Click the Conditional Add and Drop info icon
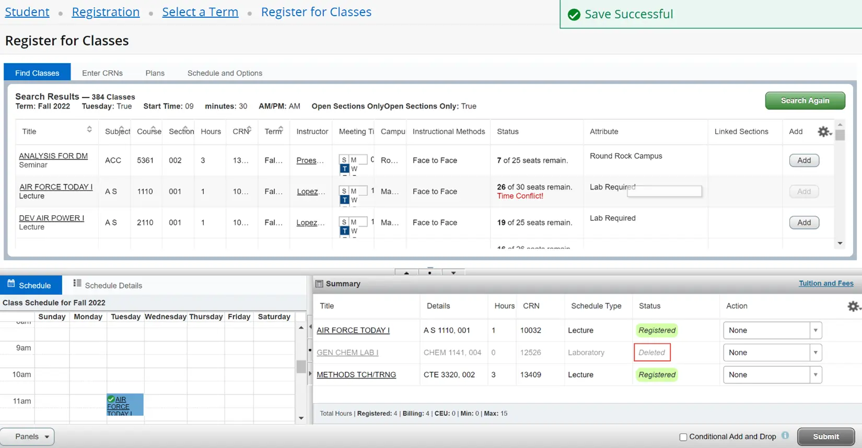The height and width of the screenshot is (448, 862). click(785, 435)
